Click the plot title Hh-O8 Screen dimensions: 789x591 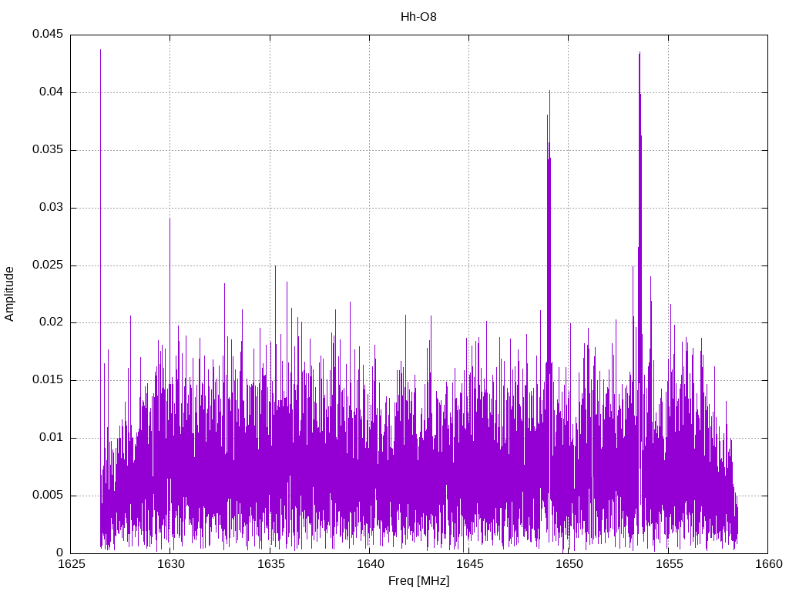tap(418, 16)
